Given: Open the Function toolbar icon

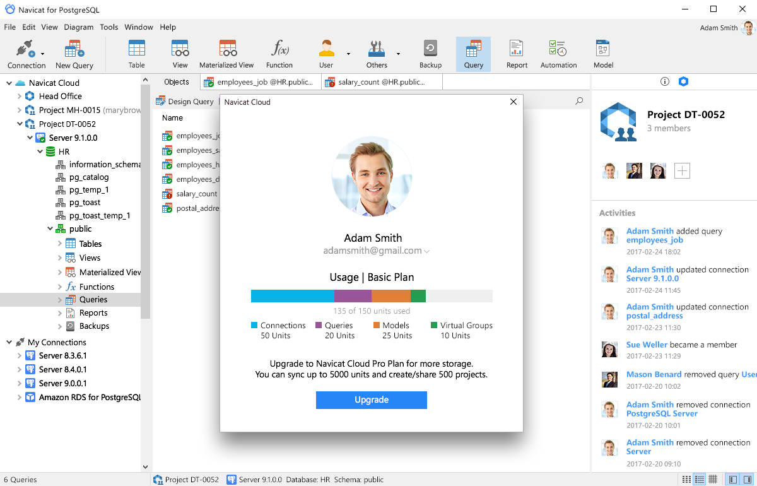Looking at the screenshot, I should click(x=279, y=54).
